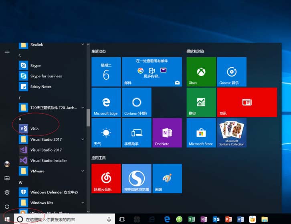Screen dimensions: 291x224
Task: Open Task View on the taskbar
Action: (x=122, y=219)
